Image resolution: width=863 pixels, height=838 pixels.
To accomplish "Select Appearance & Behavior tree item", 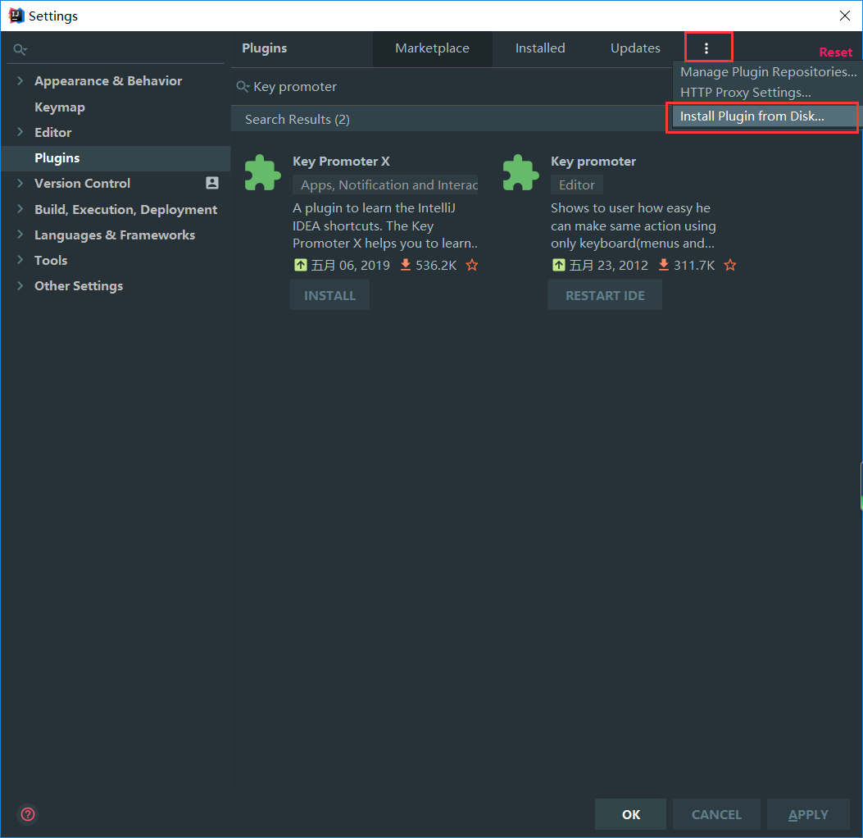I will [108, 81].
